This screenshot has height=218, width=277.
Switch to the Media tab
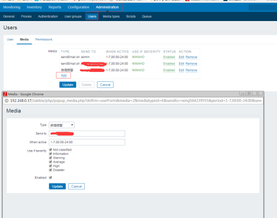click(24, 39)
